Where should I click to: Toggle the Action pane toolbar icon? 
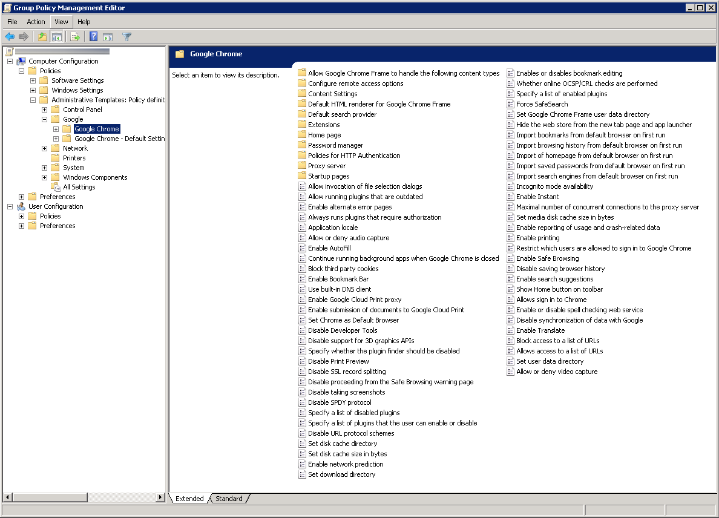coord(108,37)
